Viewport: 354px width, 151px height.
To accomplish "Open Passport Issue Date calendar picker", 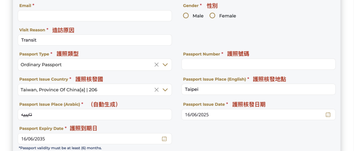I will pos(328,115).
